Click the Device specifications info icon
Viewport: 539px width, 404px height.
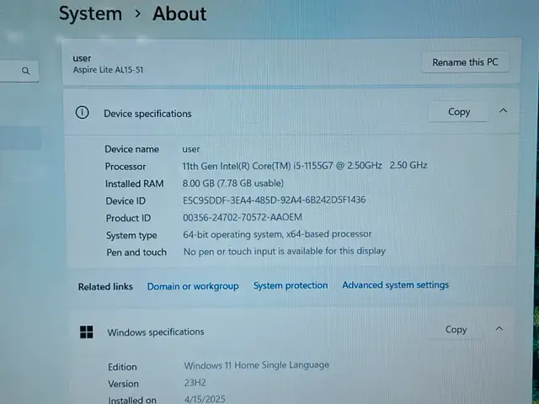pyautogui.click(x=83, y=113)
